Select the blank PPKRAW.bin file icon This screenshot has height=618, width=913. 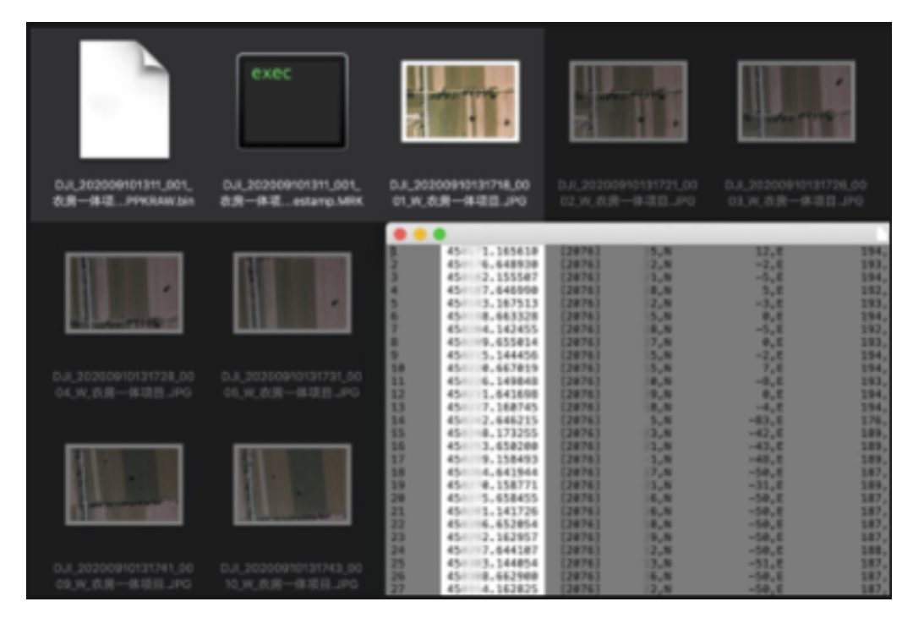pos(124,99)
